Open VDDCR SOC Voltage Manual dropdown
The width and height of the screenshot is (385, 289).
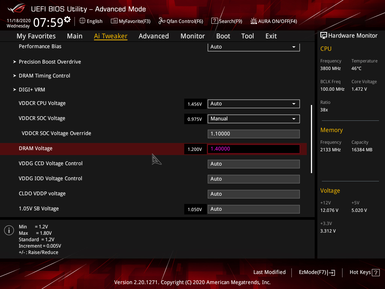coord(254,119)
